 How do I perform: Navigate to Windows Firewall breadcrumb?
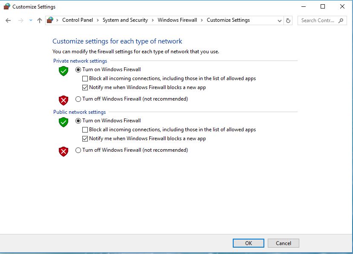tap(177, 20)
